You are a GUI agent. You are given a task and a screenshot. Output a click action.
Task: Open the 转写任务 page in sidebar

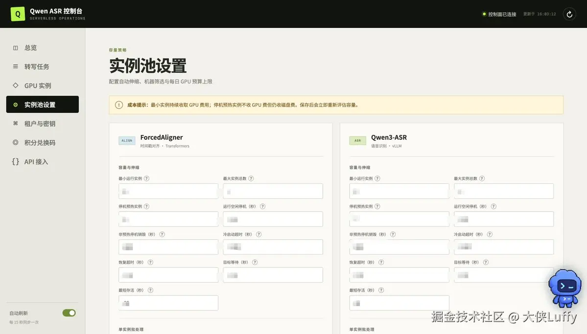point(42,67)
